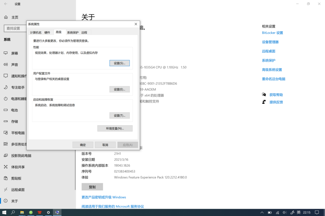This screenshot has width=325, height=216.
Task: Click the 重命名这台电脑 link
Action: pyautogui.click(x=274, y=79)
